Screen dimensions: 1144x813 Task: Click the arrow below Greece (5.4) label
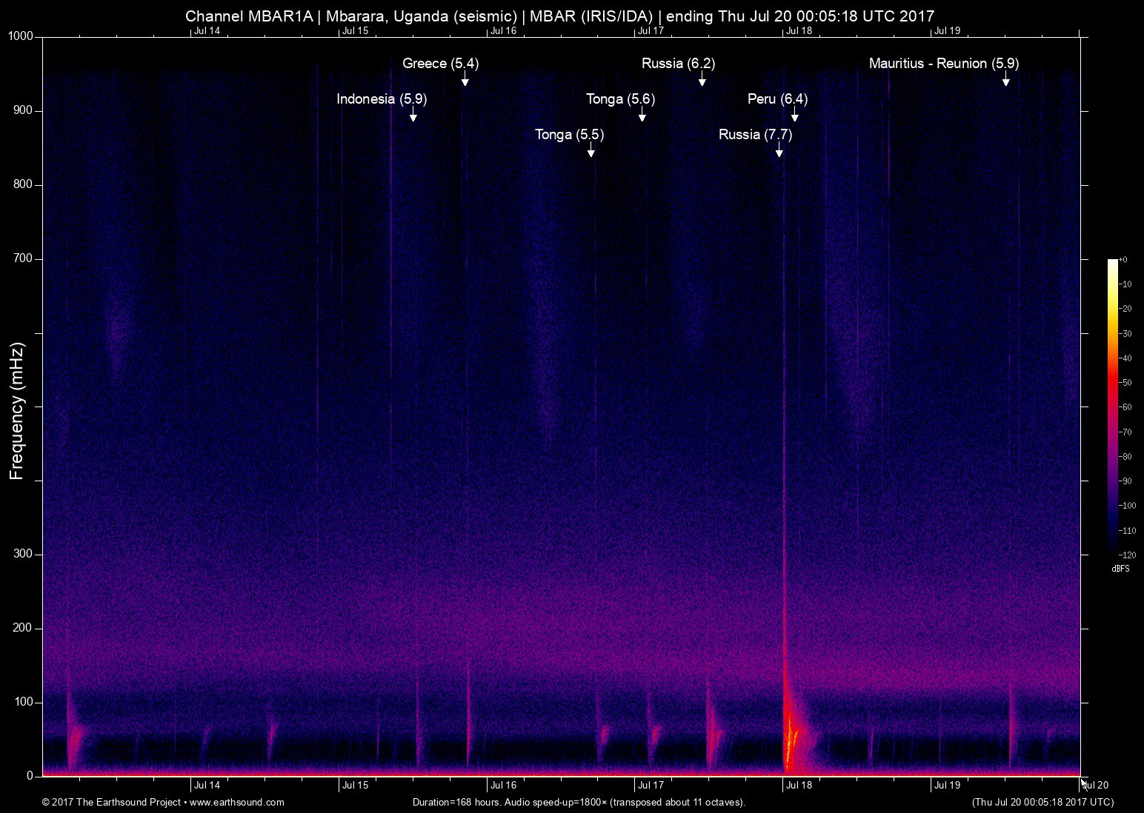465,79
